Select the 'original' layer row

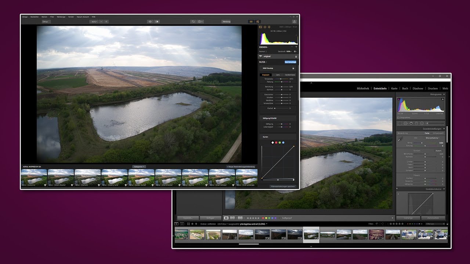pos(278,56)
